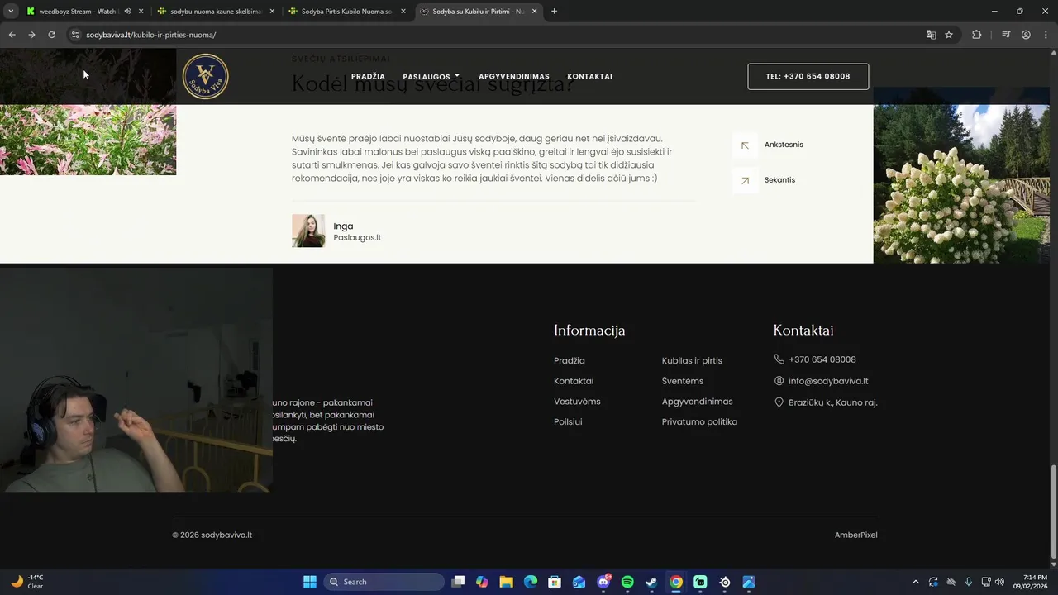Show hidden system tray icons
The image size is (1058, 595).
point(915,582)
